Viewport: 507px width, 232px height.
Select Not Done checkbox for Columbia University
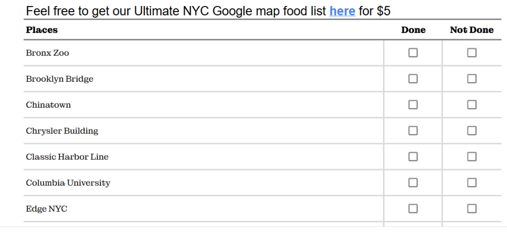coord(472,183)
